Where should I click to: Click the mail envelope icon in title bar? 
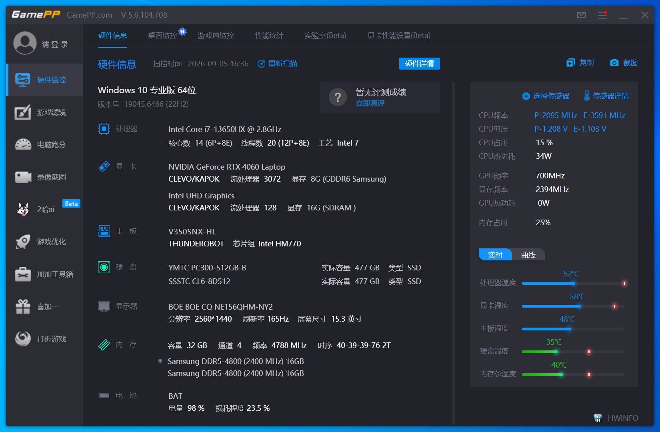(581, 15)
